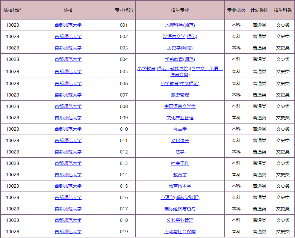Click 首都师范大学 link in row 010

click(68, 129)
